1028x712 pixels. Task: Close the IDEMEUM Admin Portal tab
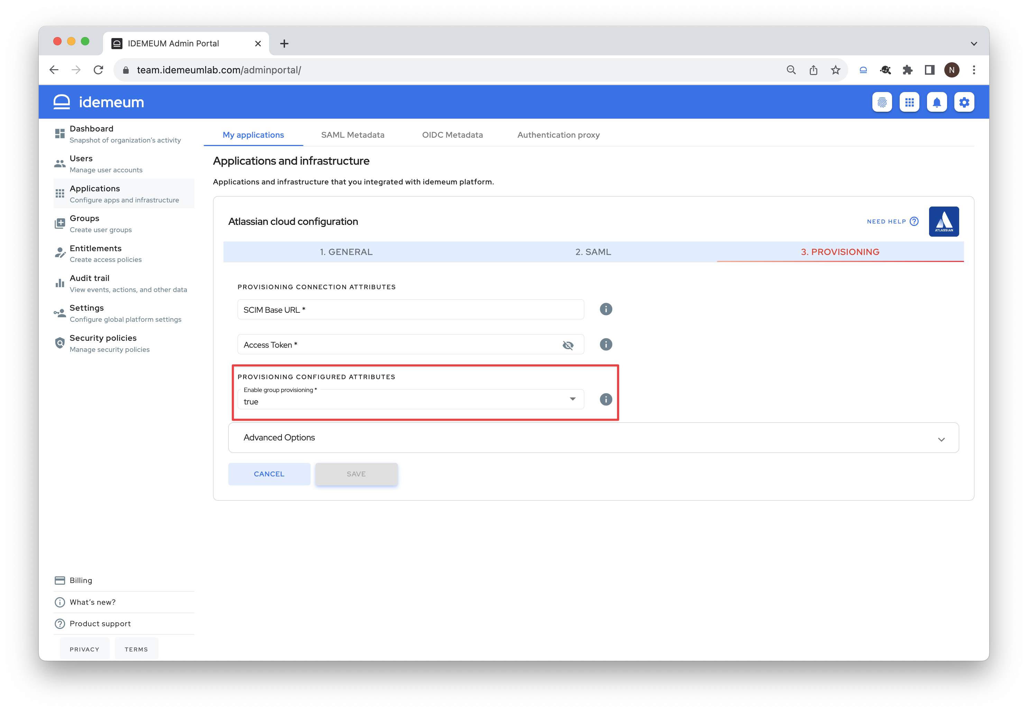258,43
